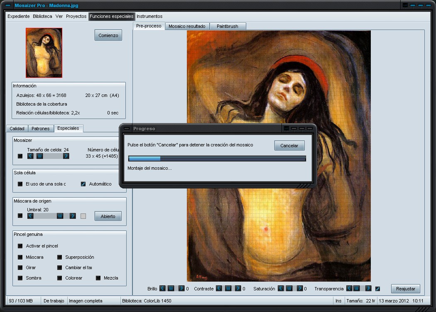Click 'Imagen completa' in the status bar
The width and height of the screenshot is (436, 312).
tap(86, 301)
